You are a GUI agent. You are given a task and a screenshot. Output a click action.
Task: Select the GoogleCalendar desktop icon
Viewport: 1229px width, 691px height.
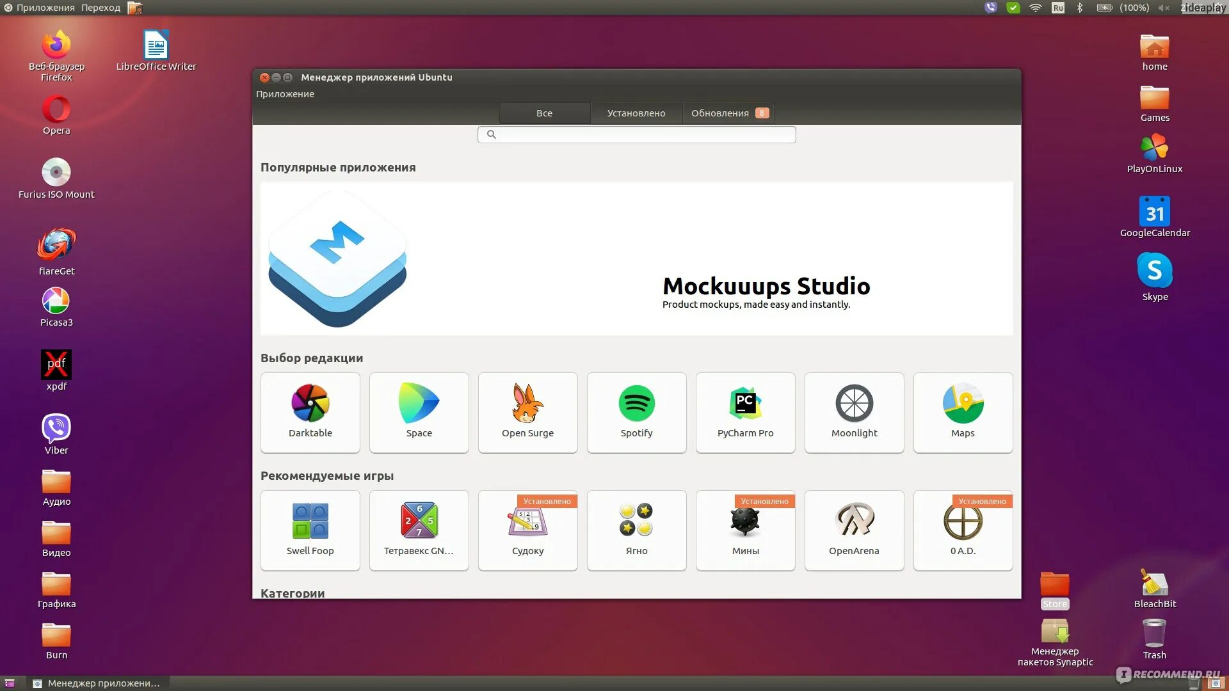[1155, 217]
